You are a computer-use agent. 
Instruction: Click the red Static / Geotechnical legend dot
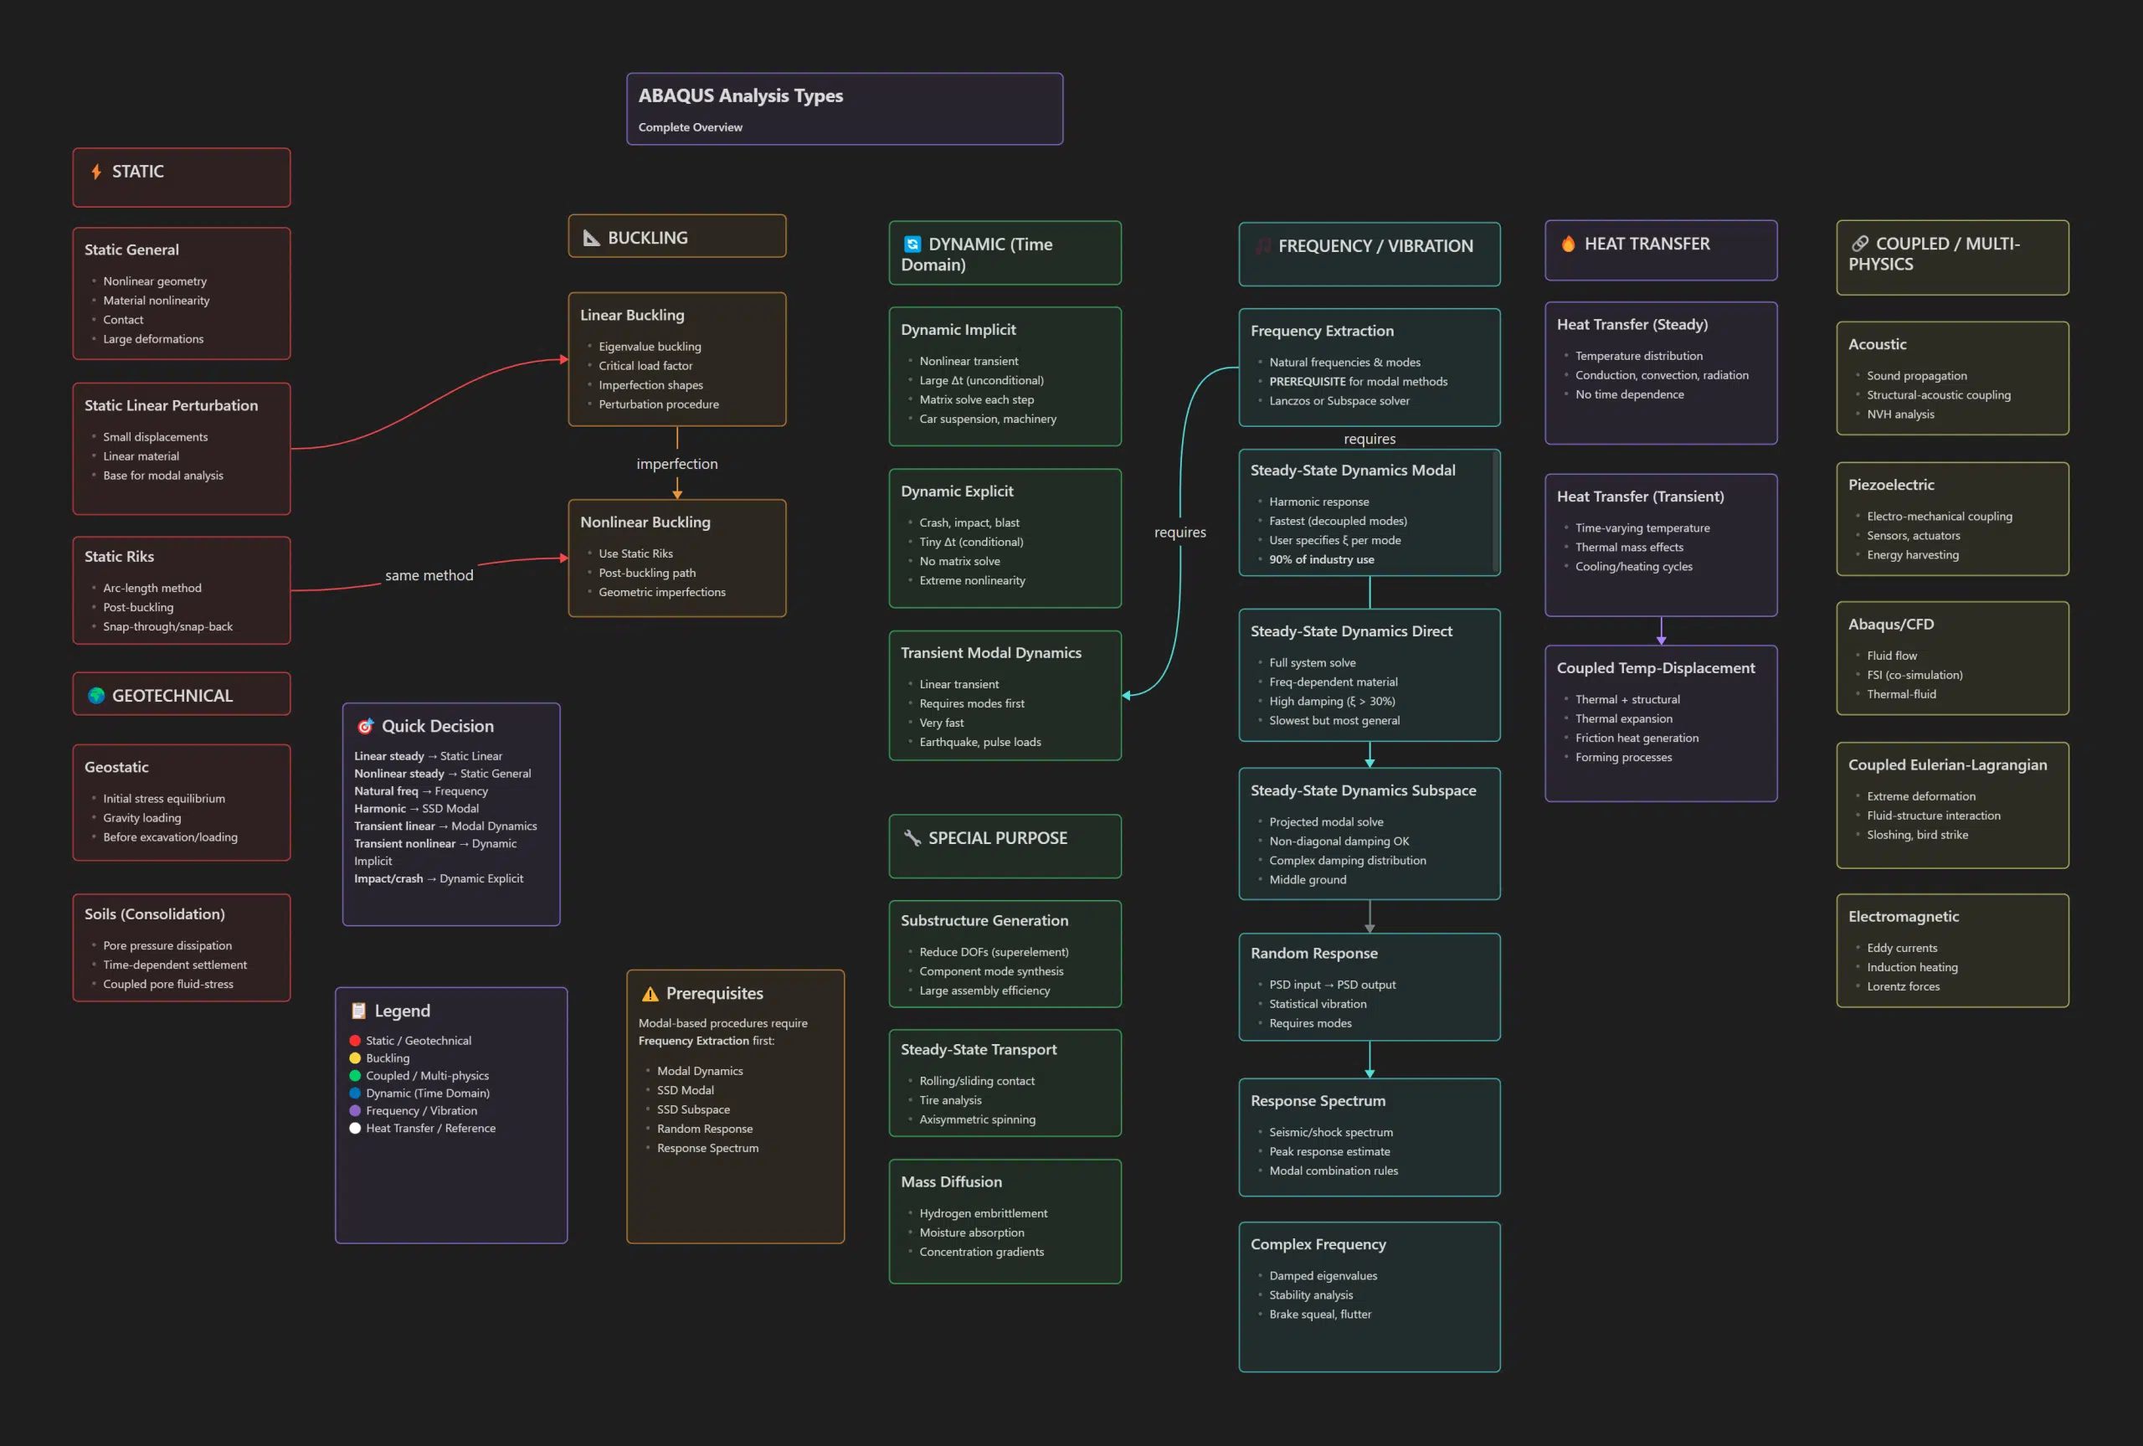[x=355, y=1040]
